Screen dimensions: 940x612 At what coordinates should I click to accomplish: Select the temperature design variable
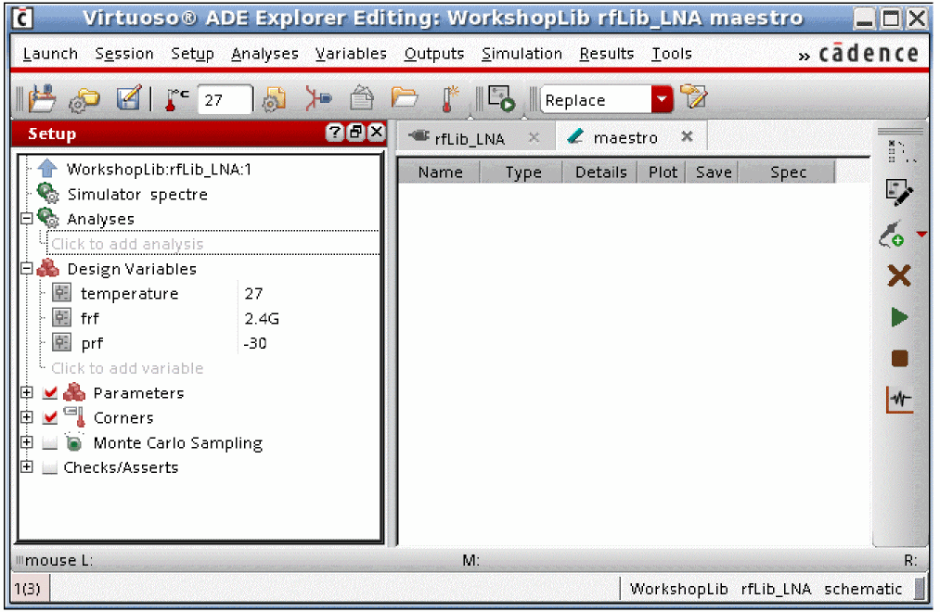click(x=130, y=294)
